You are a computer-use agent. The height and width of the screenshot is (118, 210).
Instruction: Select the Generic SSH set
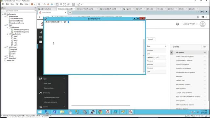point(180,81)
